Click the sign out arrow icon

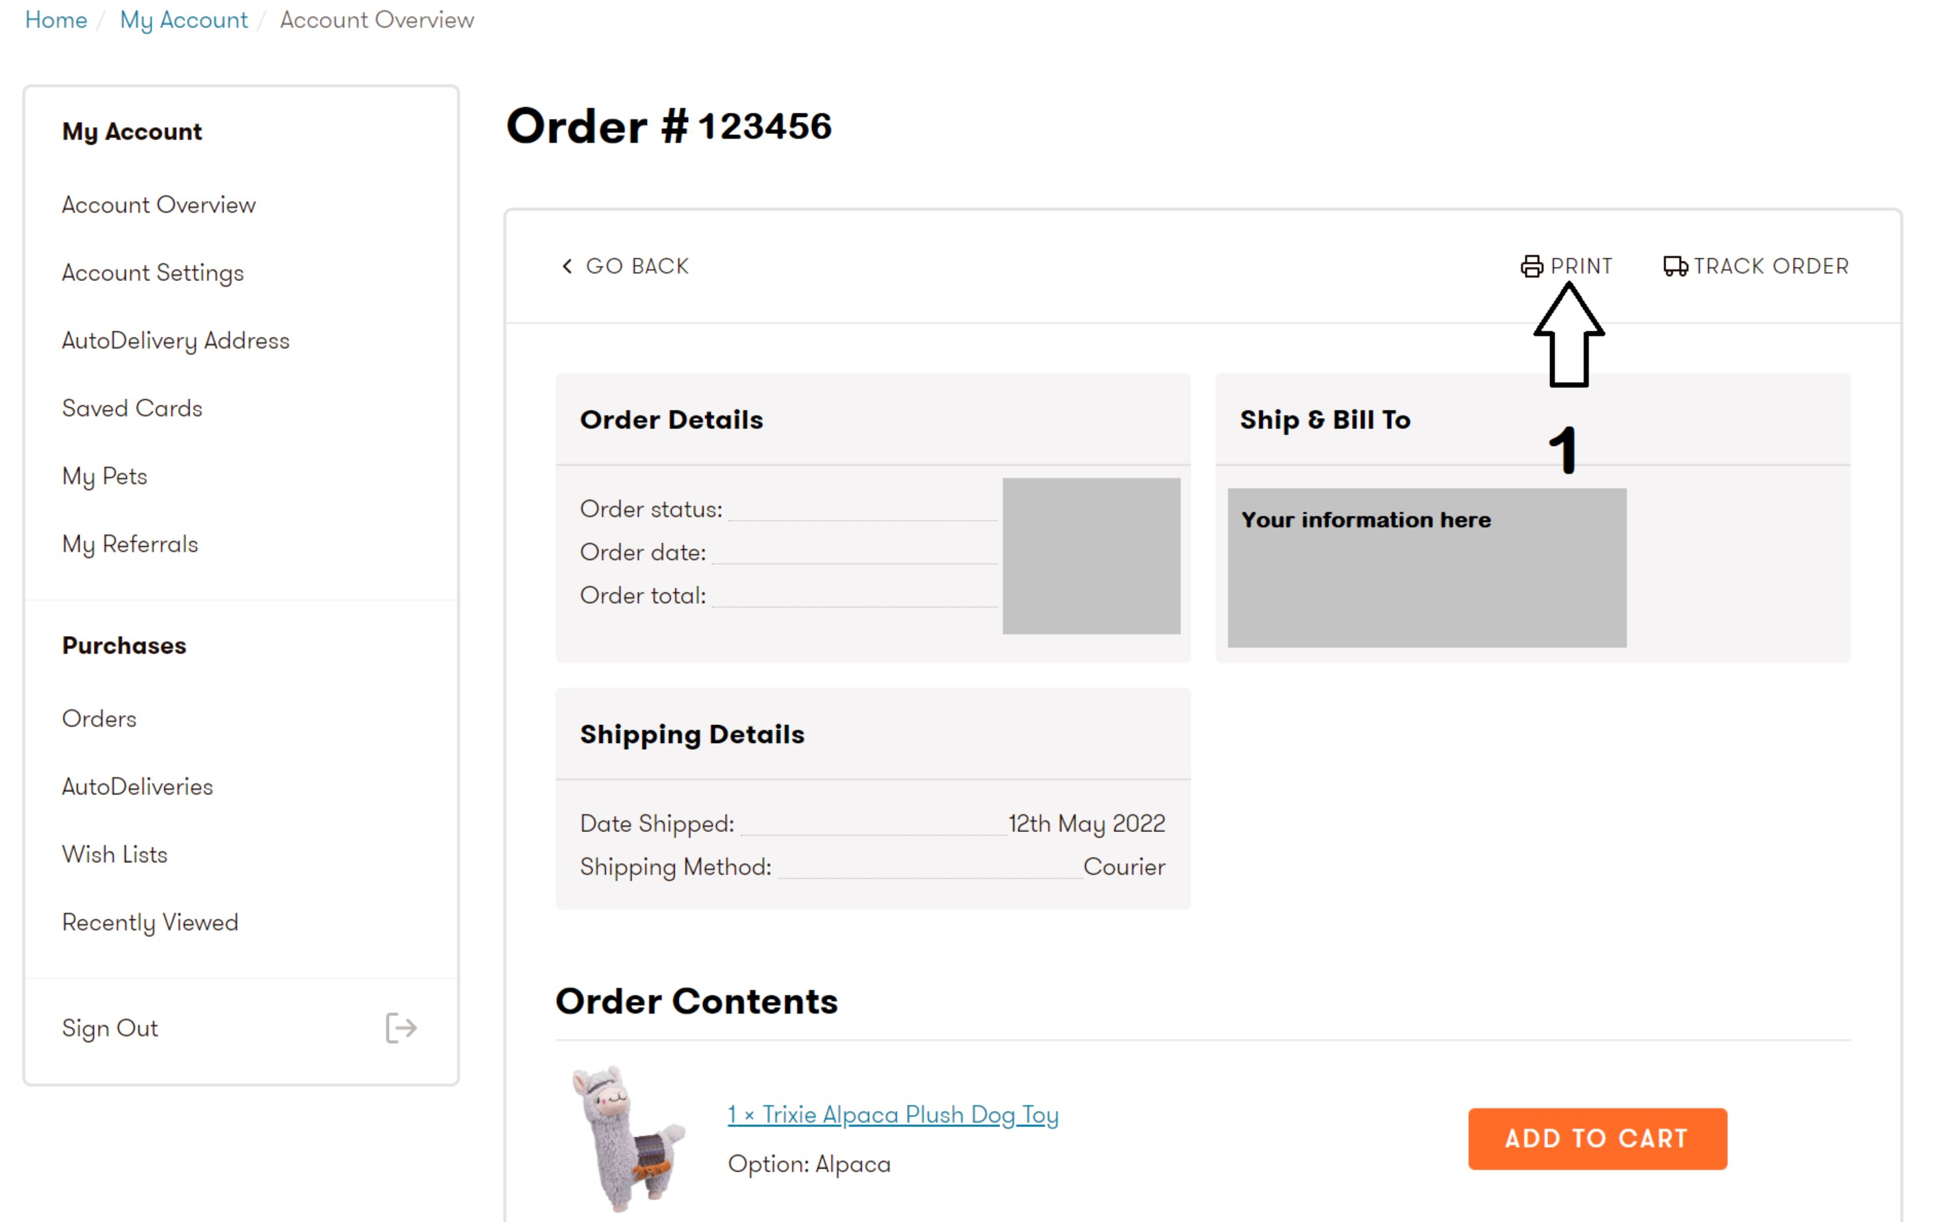(x=401, y=1027)
